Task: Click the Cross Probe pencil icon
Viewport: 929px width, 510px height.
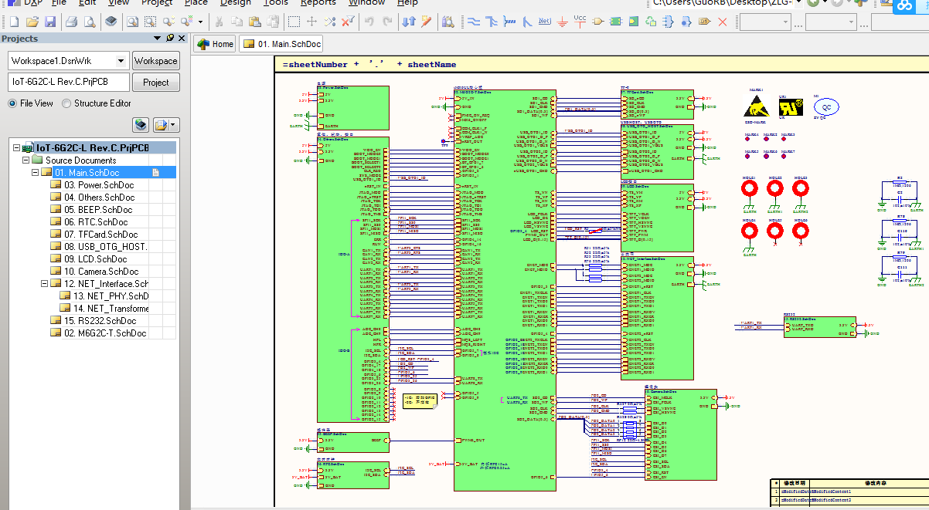Action: click(427, 22)
